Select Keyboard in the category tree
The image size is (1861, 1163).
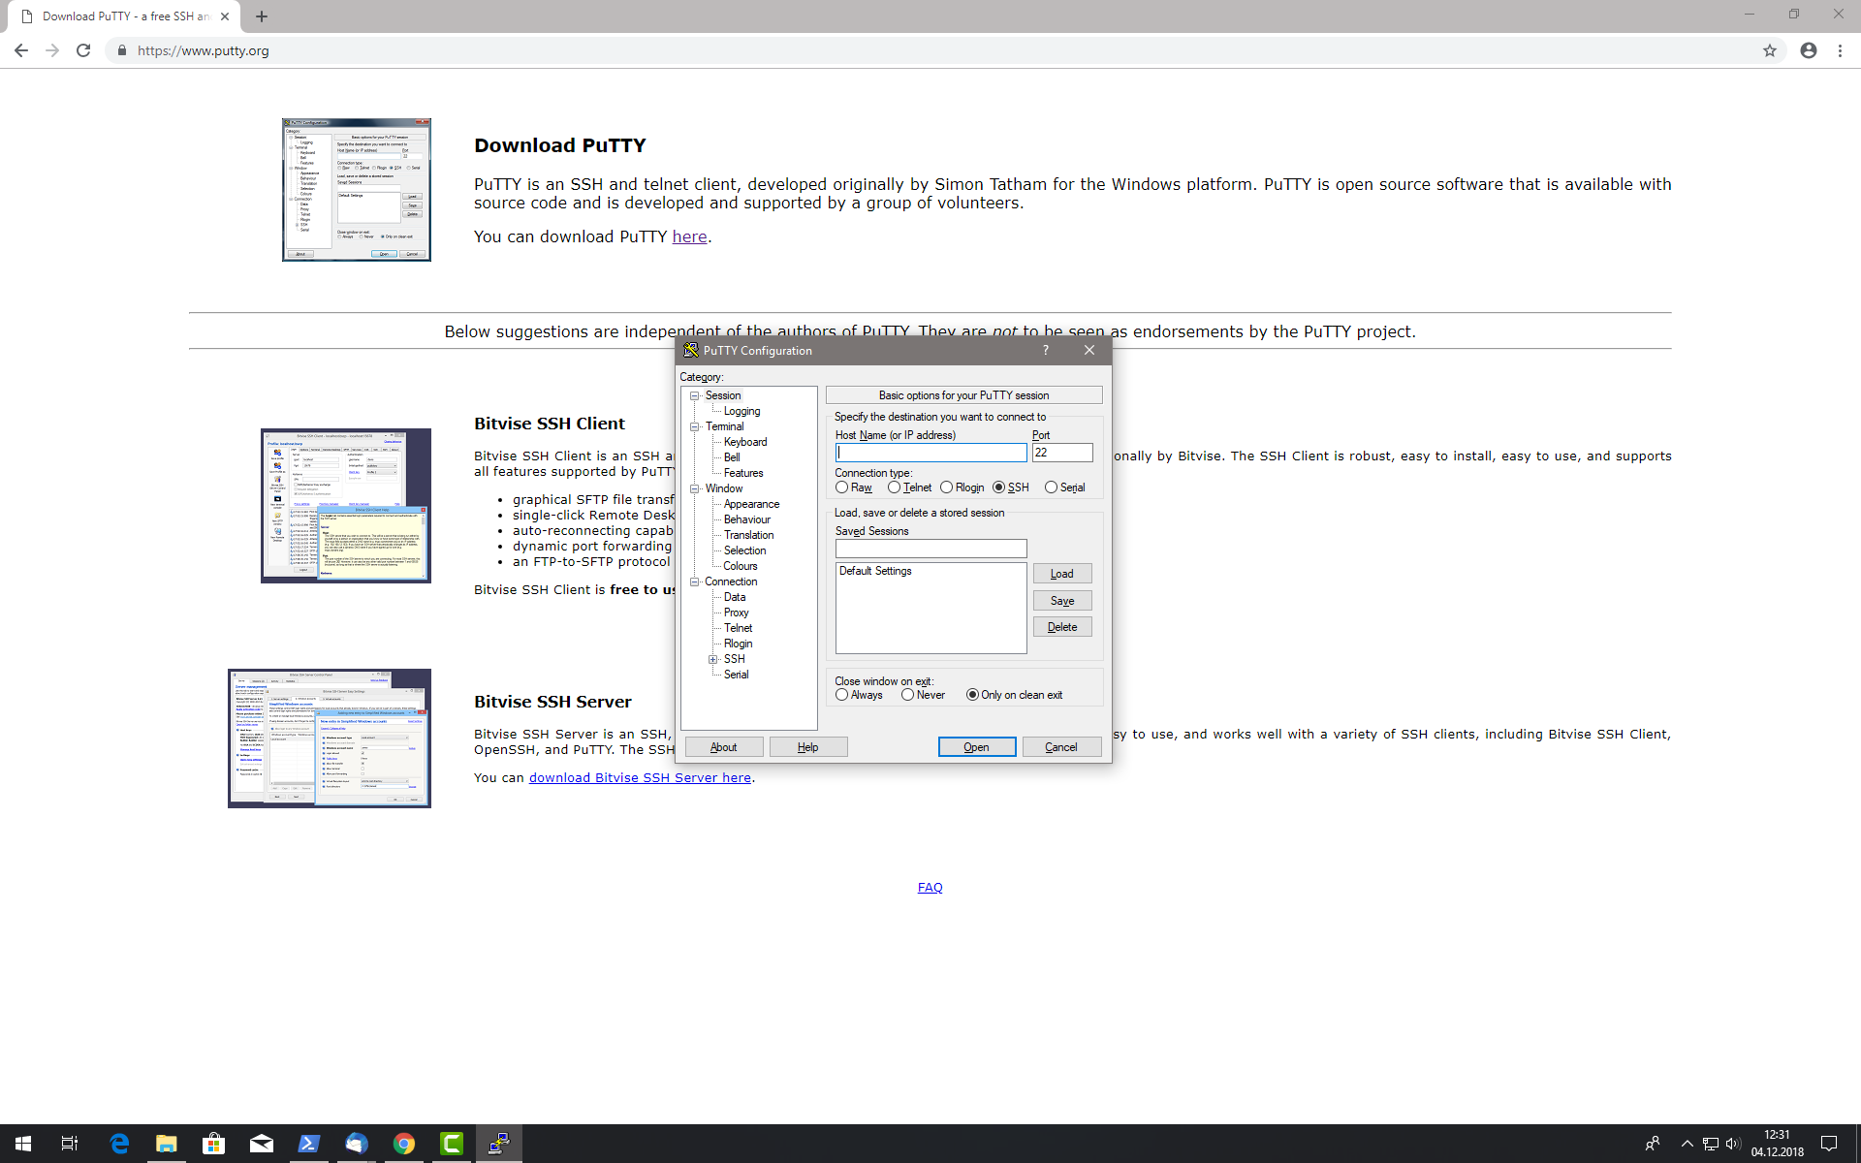(x=744, y=442)
